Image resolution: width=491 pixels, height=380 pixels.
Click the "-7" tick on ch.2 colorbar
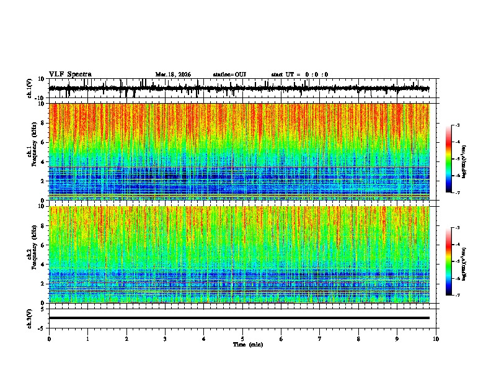pyautogui.click(x=458, y=296)
